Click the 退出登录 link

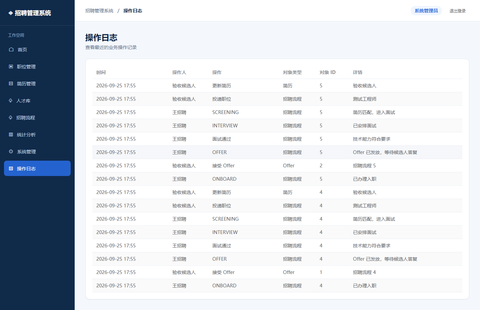pos(458,11)
